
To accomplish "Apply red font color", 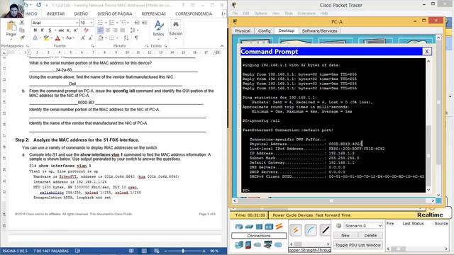I will [57, 38].
